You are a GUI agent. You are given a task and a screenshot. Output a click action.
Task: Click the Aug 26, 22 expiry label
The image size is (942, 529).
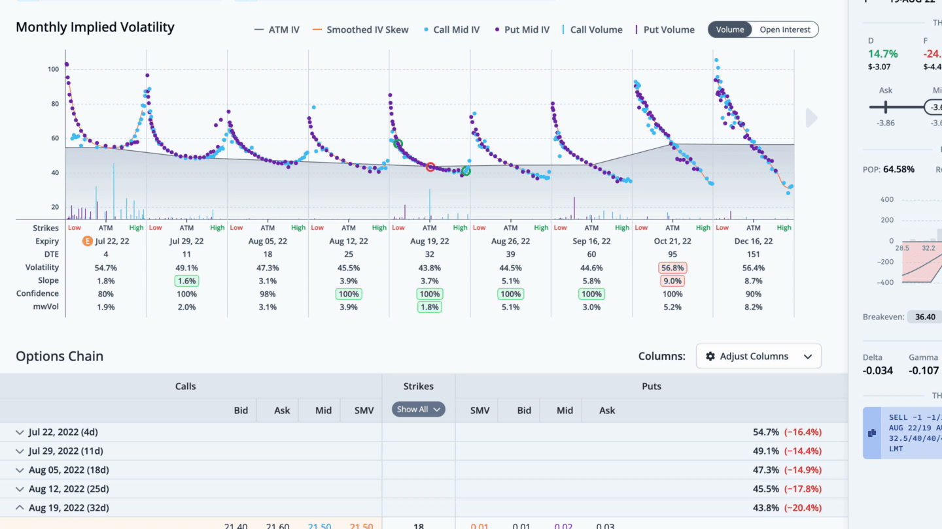click(510, 241)
